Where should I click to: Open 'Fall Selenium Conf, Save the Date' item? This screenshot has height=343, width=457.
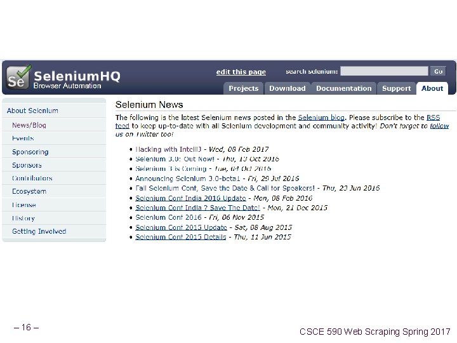pyautogui.click(x=225, y=188)
